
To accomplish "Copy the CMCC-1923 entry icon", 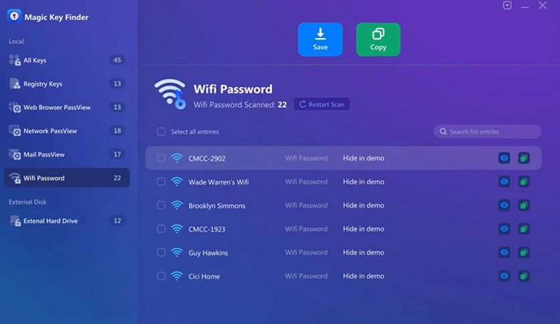I will point(524,229).
